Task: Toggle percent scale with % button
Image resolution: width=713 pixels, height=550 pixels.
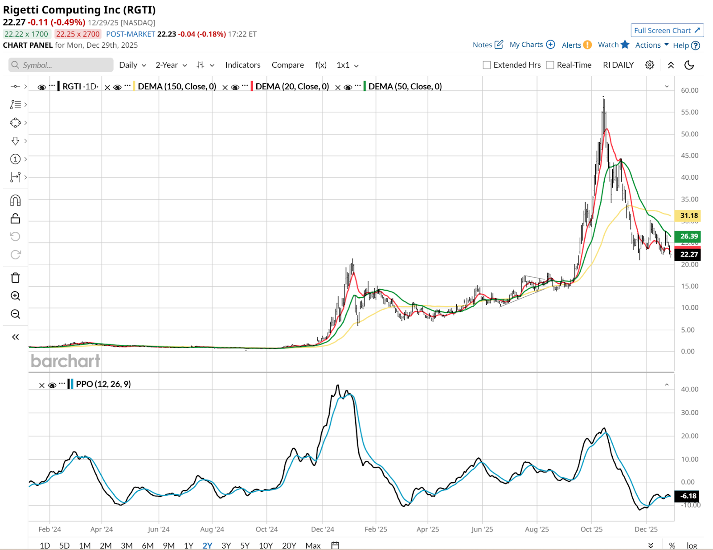Action: [672, 546]
